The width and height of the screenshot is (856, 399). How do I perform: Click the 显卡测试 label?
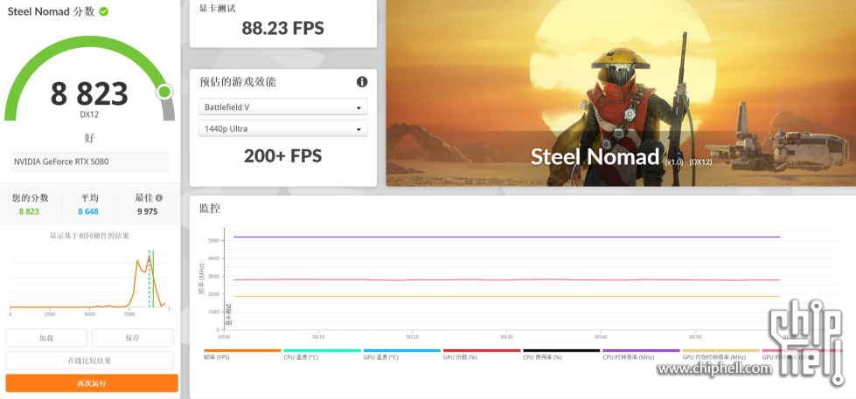217,9
